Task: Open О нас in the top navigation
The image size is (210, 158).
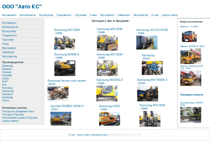Action: (155, 15)
